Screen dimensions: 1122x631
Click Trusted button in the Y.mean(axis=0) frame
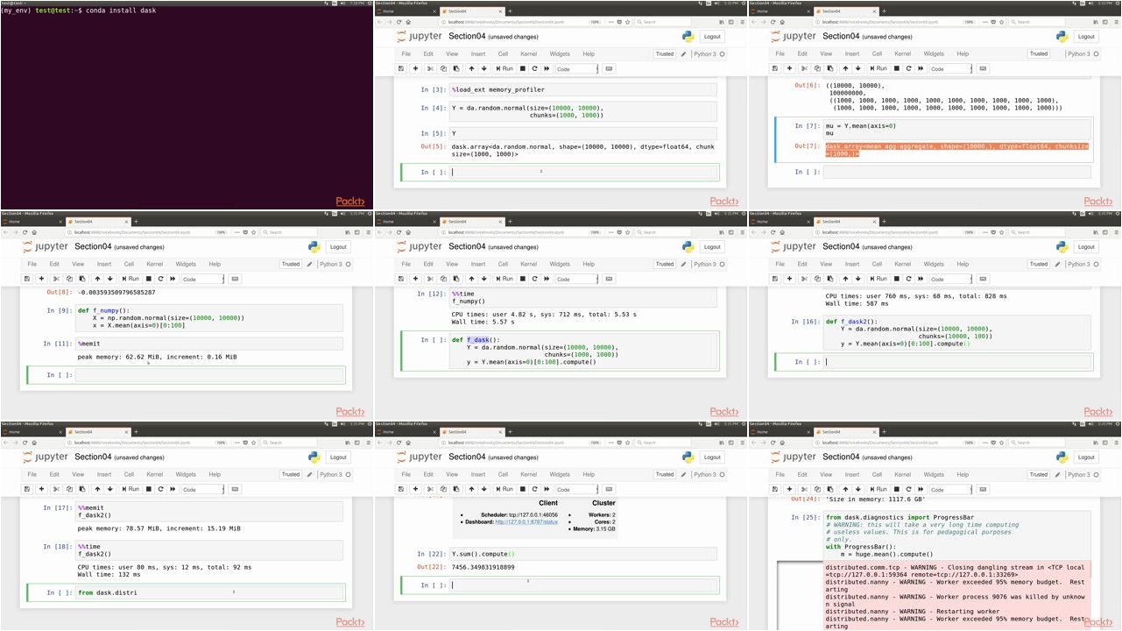click(1039, 53)
